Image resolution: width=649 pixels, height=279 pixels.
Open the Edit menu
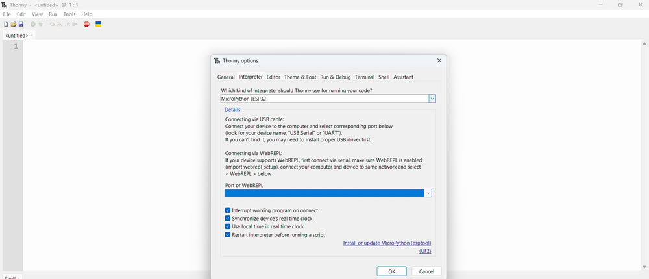point(21,14)
